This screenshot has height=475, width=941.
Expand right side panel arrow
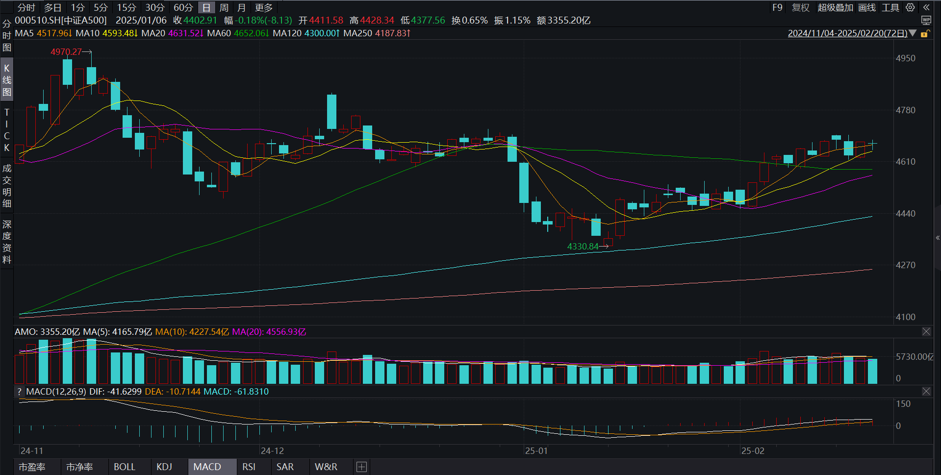938,238
